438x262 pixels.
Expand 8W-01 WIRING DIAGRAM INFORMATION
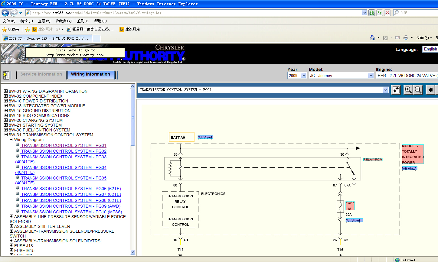coord(6,91)
